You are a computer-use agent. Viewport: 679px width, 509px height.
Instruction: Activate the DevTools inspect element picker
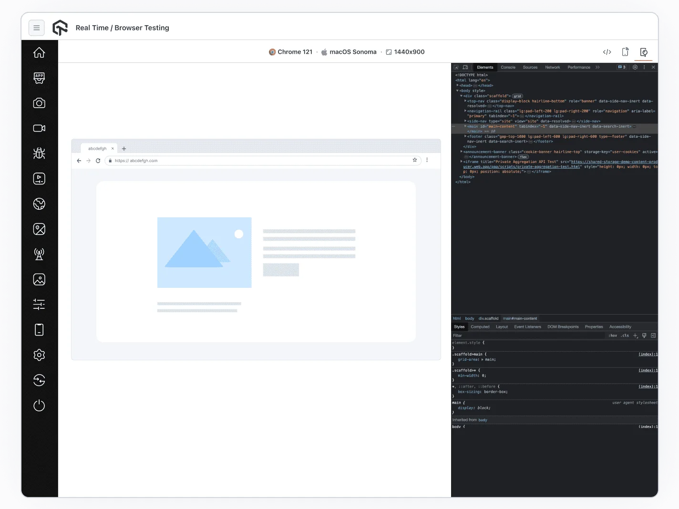pyautogui.click(x=456, y=67)
